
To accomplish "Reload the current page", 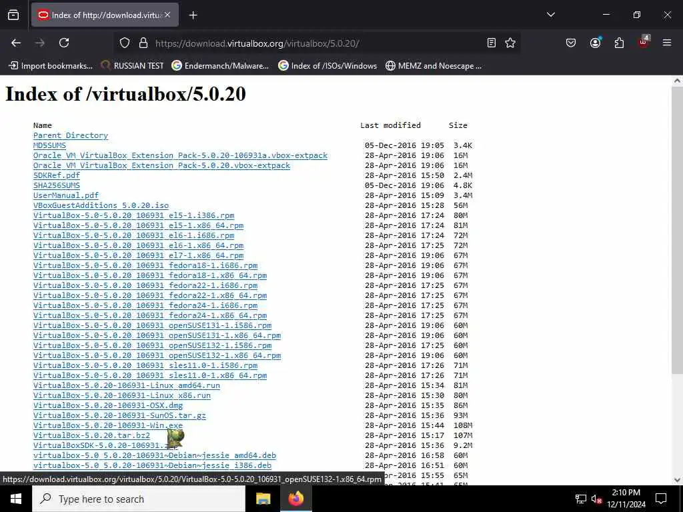I will [x=64, y=43].
